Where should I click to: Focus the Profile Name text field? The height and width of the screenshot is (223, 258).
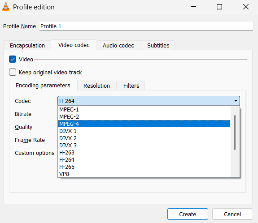coord(146,26)
